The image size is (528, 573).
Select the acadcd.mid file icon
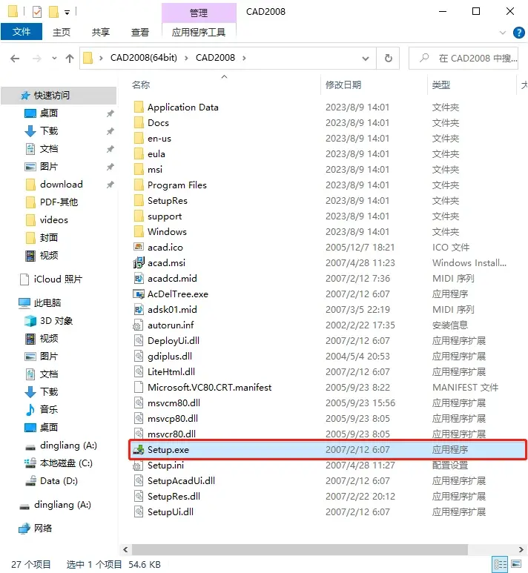[x=139, y=279]
